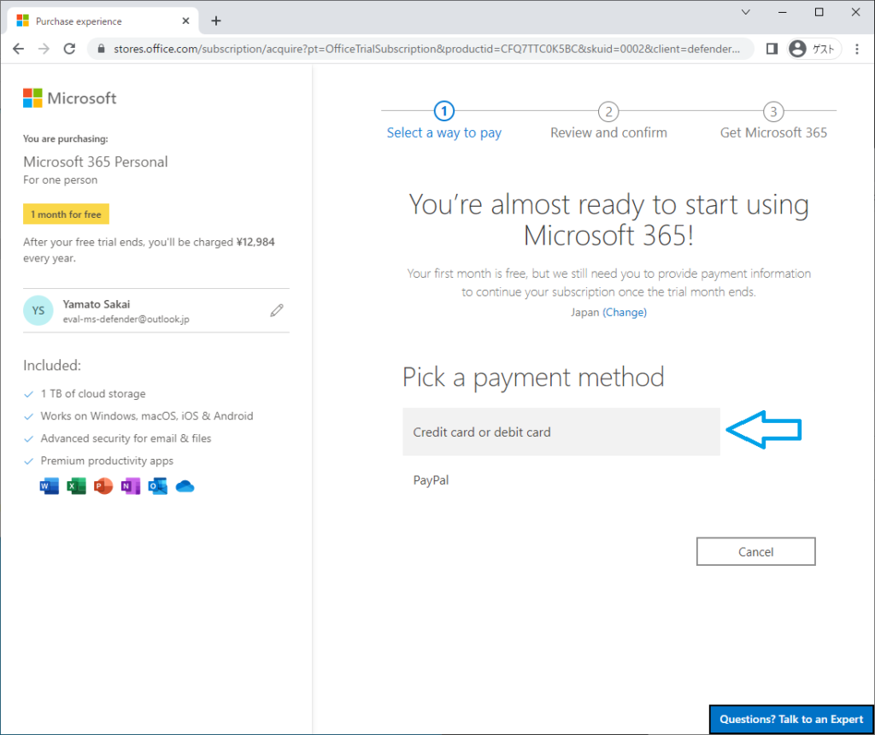Choose PayPal as payment method
The width and height of the screenshot is (875, 735).
[431, 479]
